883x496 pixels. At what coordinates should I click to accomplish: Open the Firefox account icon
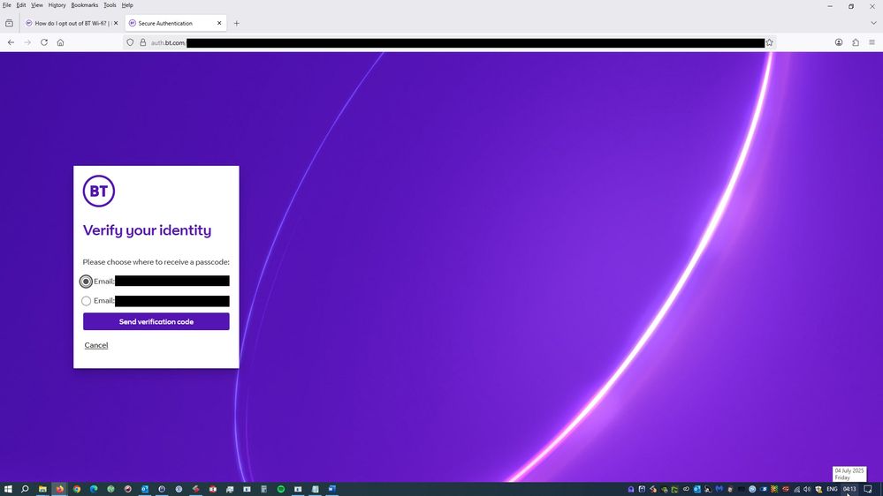click(839, 42)
